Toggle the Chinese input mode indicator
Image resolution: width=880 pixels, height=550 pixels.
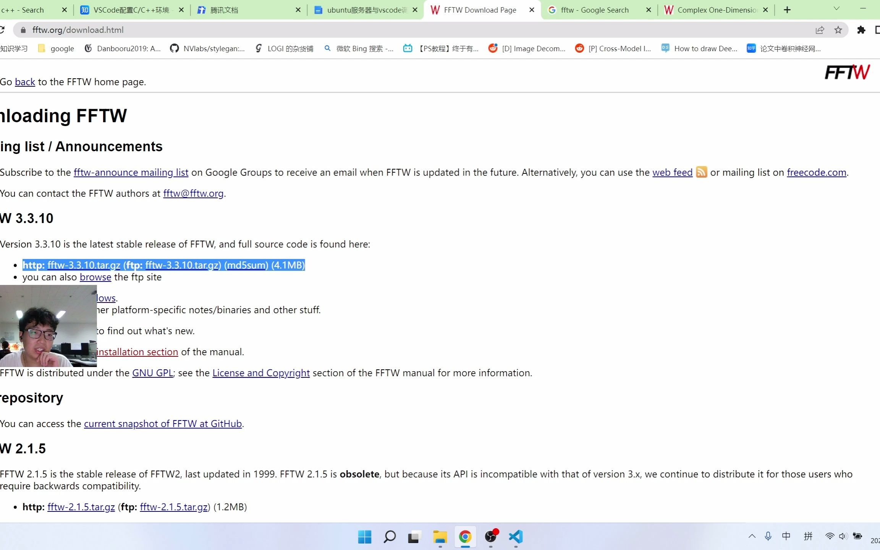pyautogui.click(x=786, y=536)
